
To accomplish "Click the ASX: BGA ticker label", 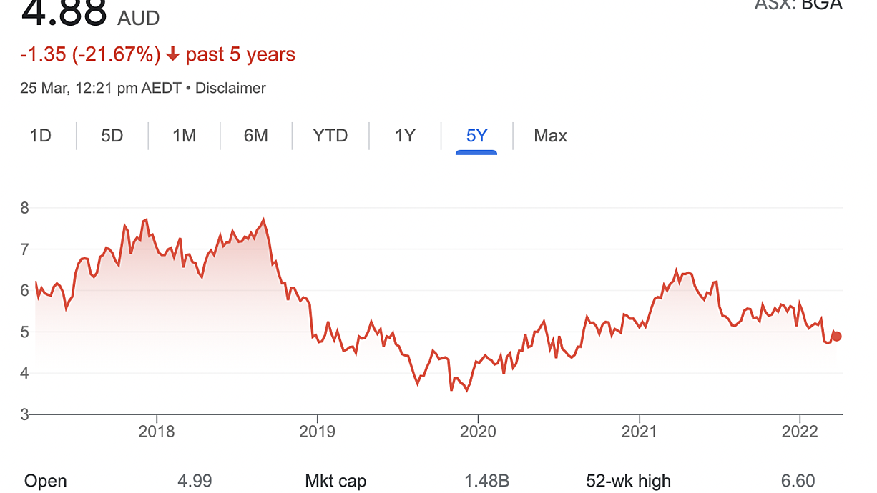I will [x=798, y=4].
